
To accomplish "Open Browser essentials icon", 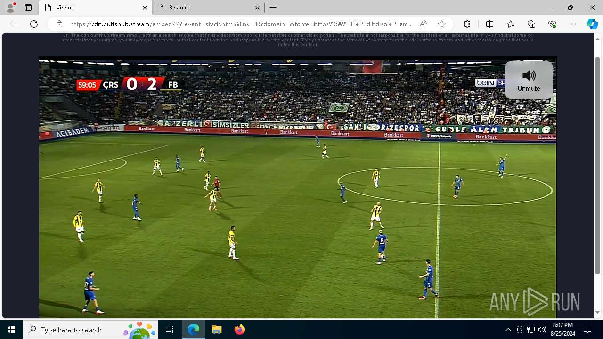I will pos(552,24).
